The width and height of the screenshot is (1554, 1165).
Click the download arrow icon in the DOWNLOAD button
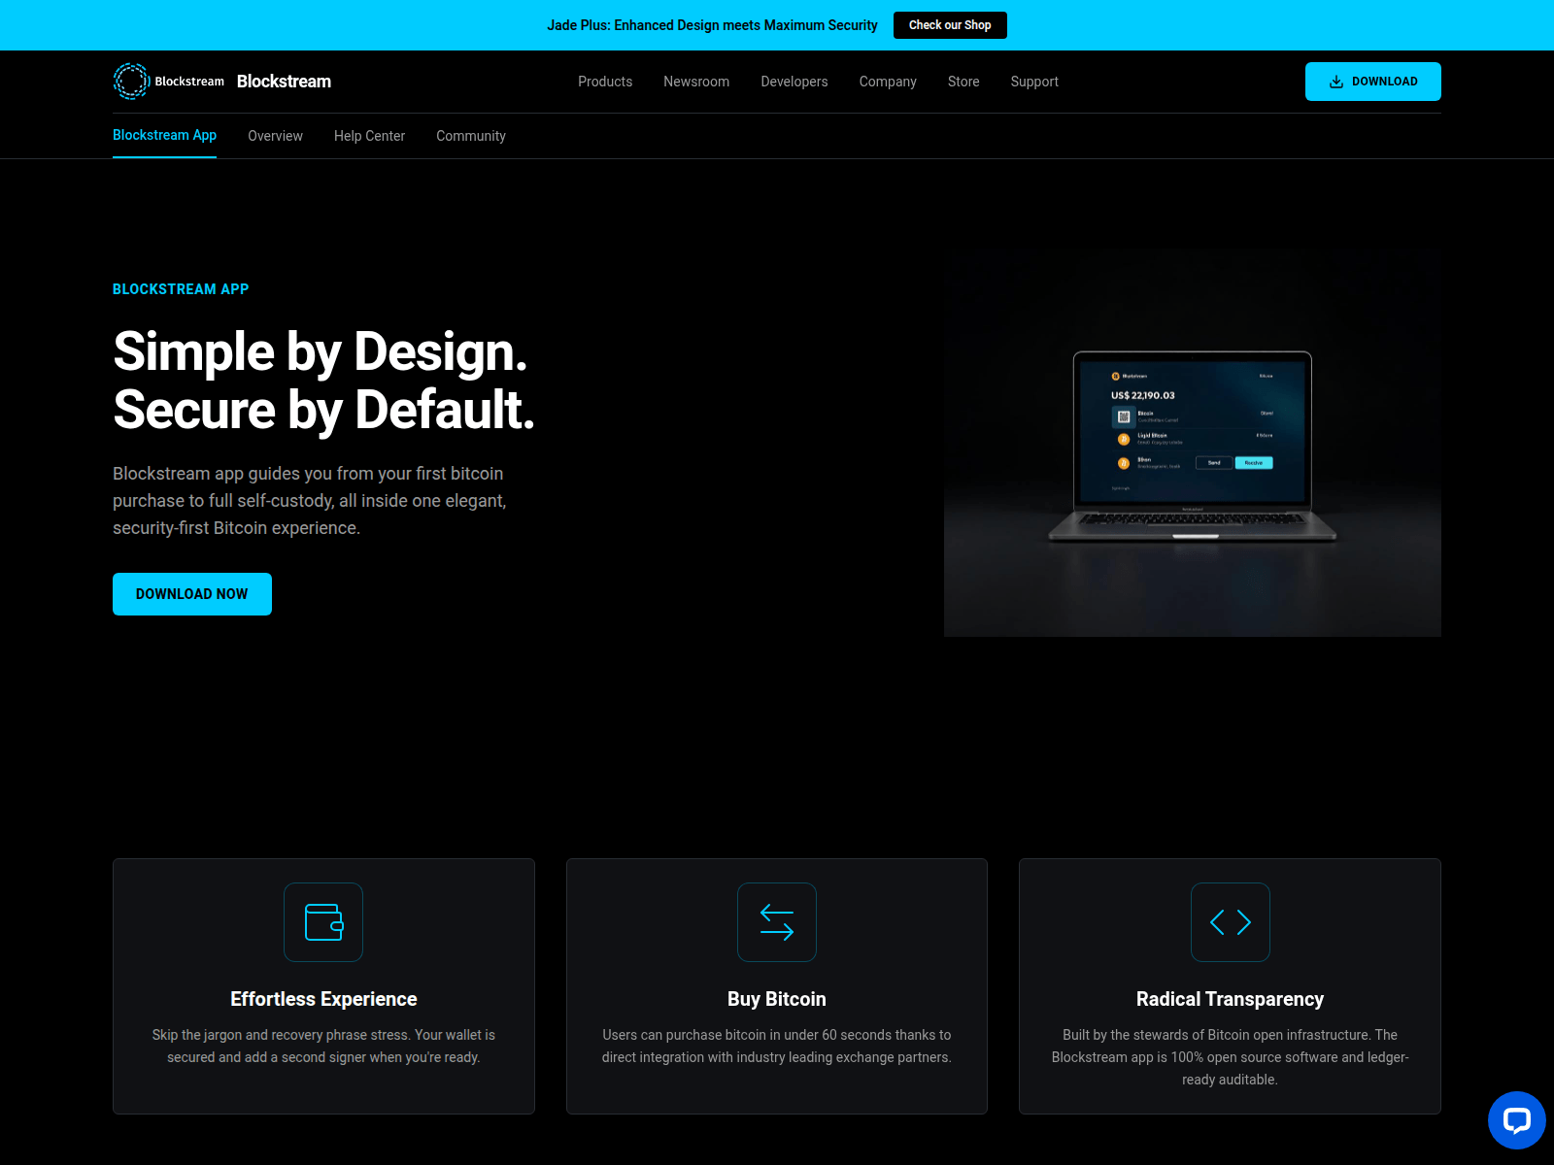point(1337,82)
